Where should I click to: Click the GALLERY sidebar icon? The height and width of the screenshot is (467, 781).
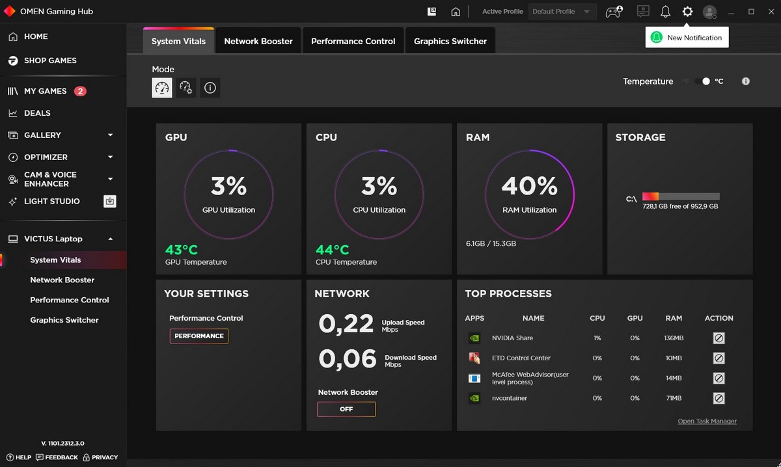point(12,135)
